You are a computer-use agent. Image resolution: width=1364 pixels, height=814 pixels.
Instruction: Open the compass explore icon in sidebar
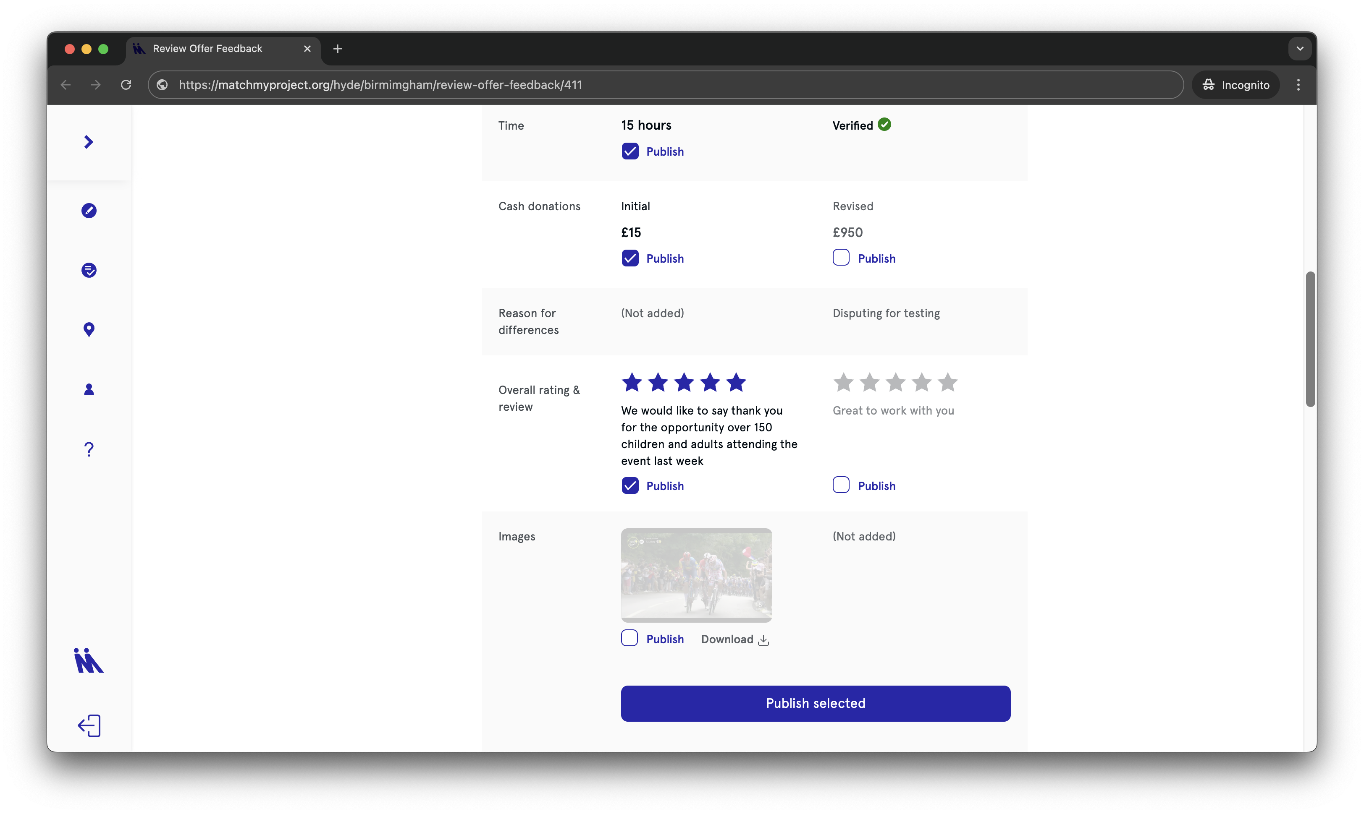click(89, 211)
